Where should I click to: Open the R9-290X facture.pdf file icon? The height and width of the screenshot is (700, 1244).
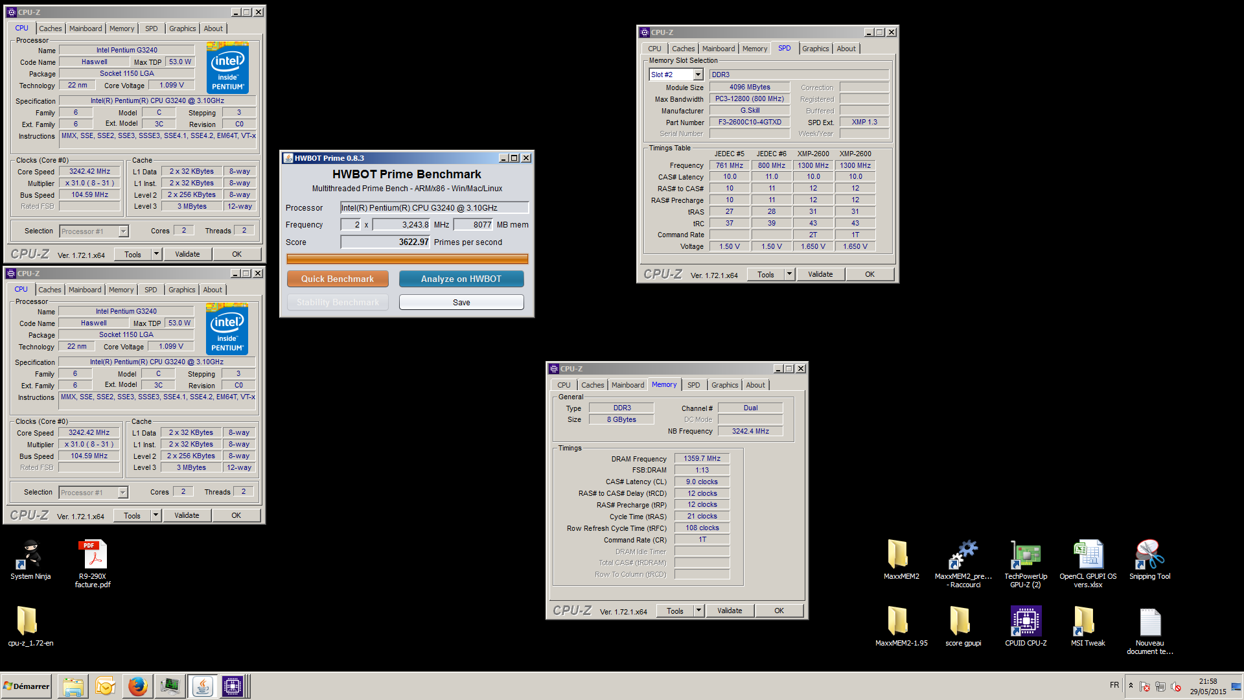pos(93,563)
